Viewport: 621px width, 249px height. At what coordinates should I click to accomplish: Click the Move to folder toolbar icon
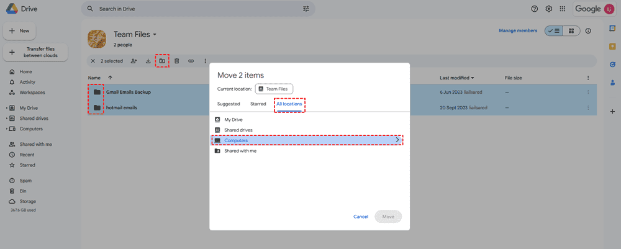[x=162, y=61]
